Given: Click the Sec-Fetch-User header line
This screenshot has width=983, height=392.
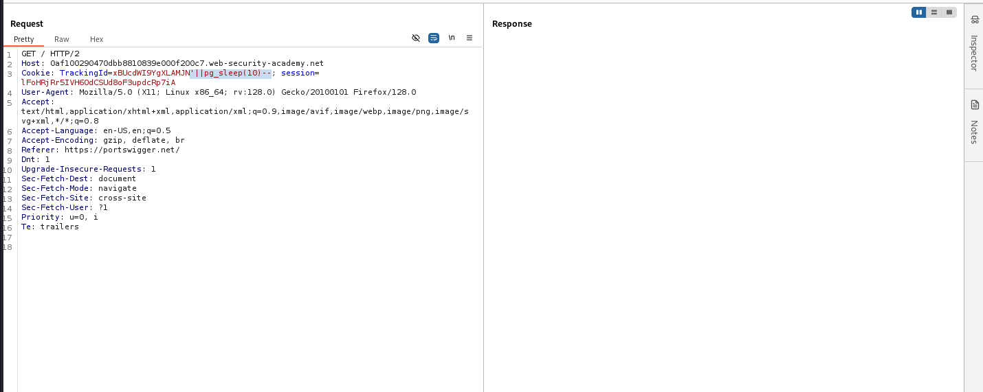Looking at the screenshot, I should click(65, 207).
